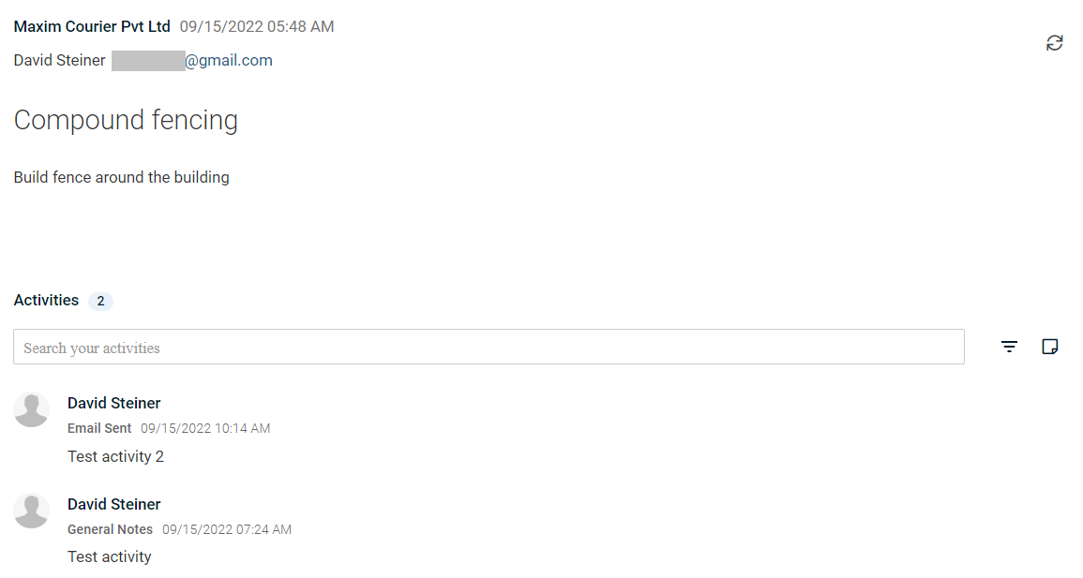Open the Test activity 2 entry
The image size is (1083, 578).
(115, 456)
